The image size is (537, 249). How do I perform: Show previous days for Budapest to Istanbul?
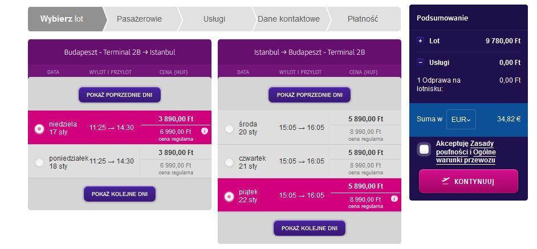(x=120, y=95)
